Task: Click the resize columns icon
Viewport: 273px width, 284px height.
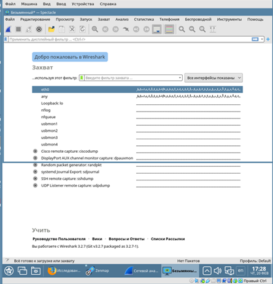Action: (213, 29)
